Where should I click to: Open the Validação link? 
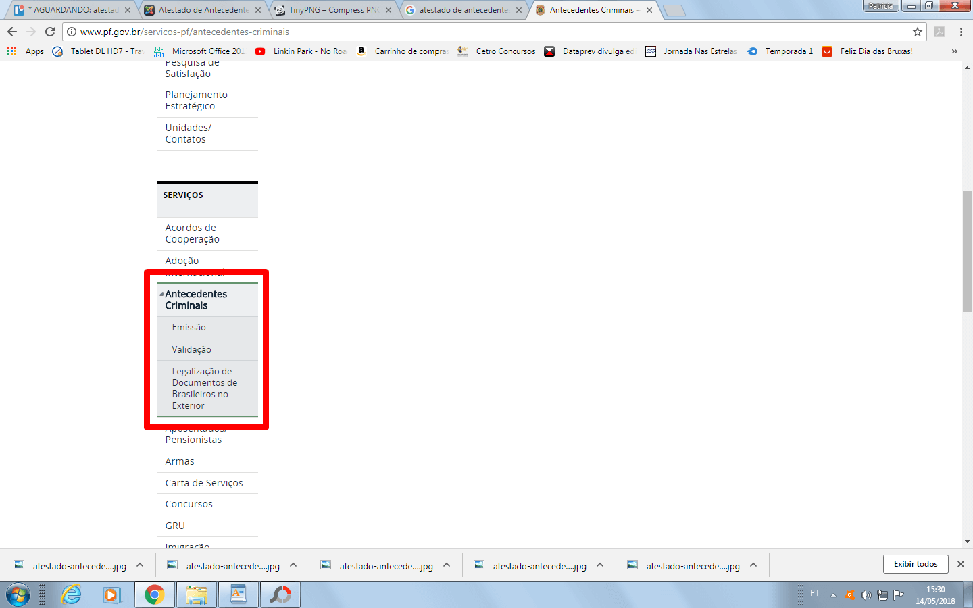tap(191, 349)
